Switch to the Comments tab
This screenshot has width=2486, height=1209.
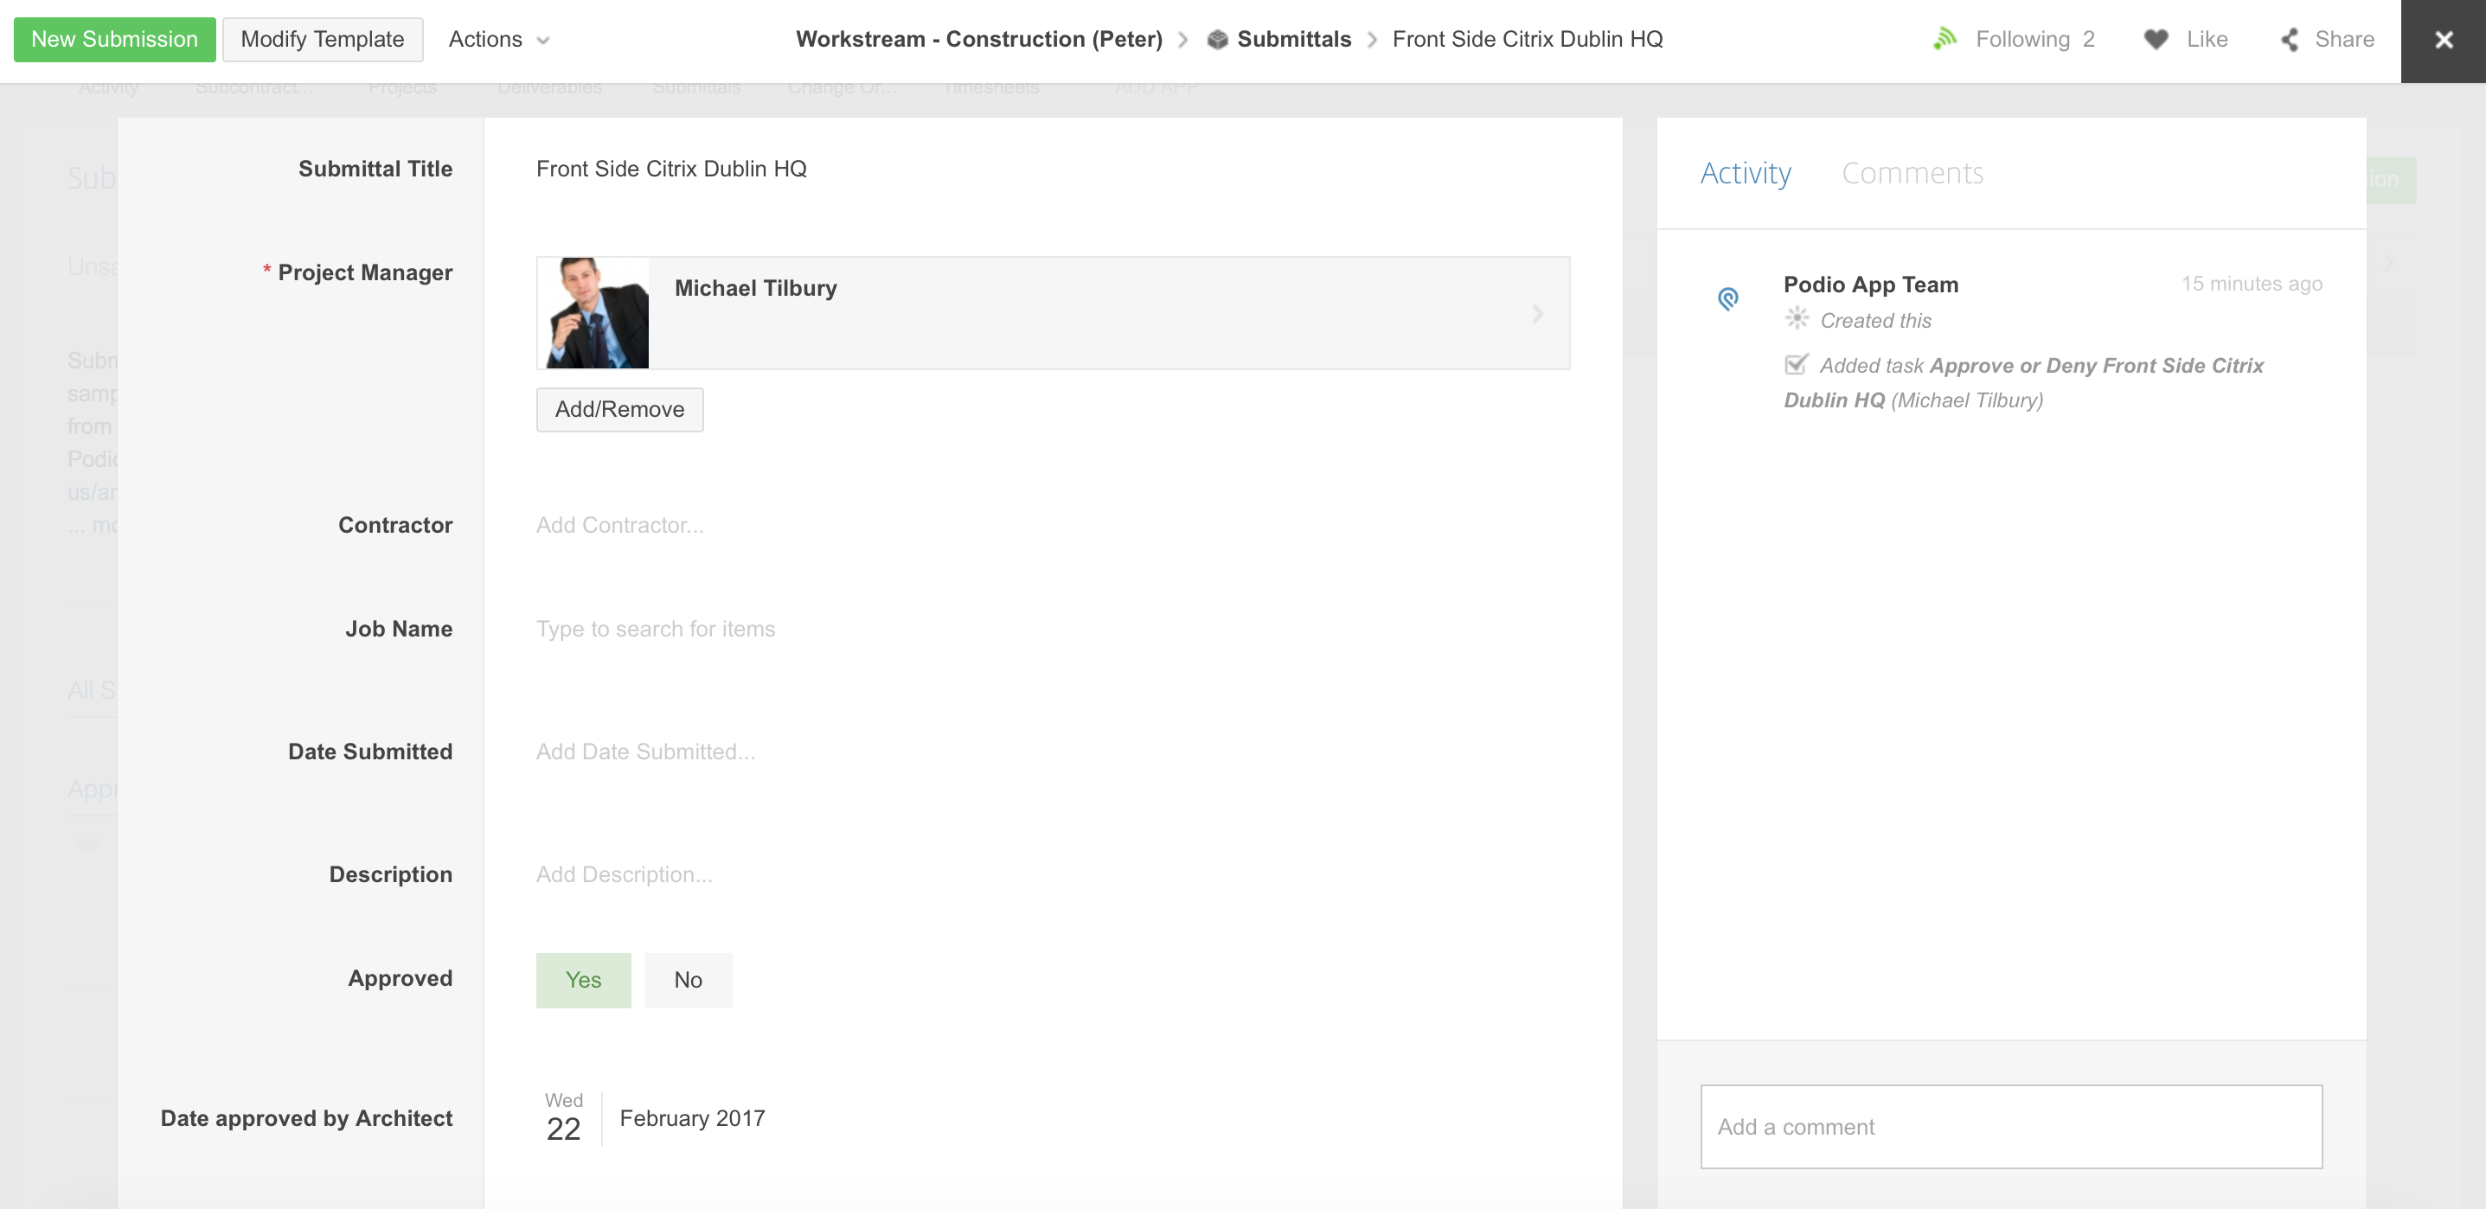(x=1912, y=174)
